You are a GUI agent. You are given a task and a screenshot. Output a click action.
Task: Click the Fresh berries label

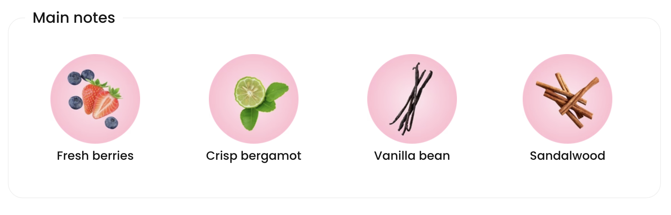pos(95,156)
